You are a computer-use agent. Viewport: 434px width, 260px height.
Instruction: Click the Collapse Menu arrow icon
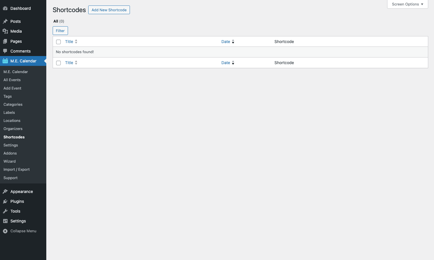5,231
